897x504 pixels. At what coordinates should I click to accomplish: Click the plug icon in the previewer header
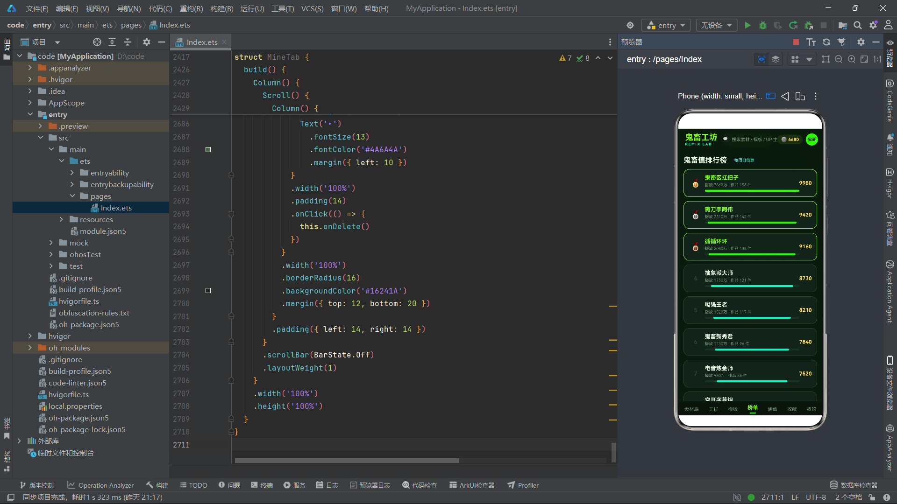pyautogui.click(x=842, y=42)
